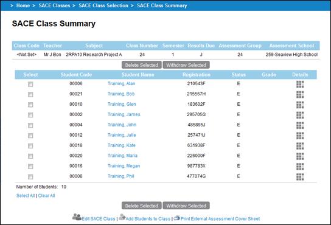Click the SACE Class Summary page heading
This screenshot has height=225, width=331.
(54, 24)
